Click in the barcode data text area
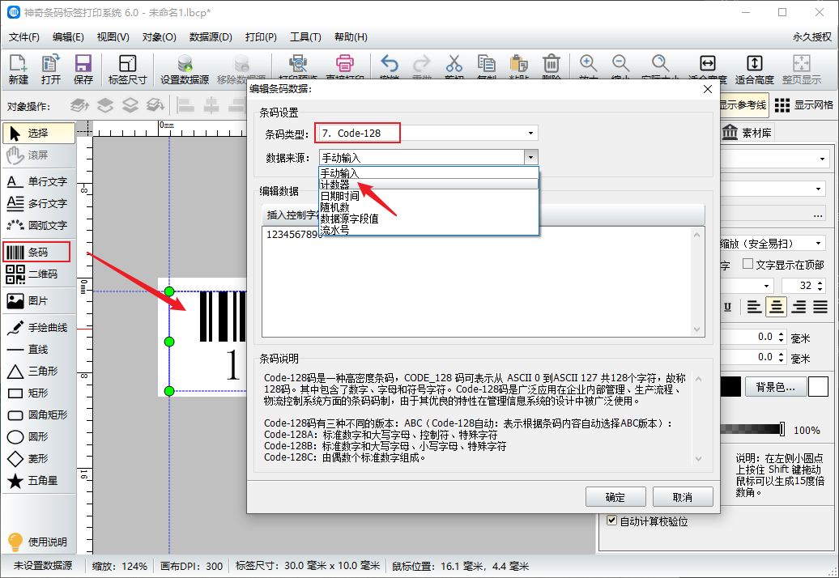Image resolution: width=839 pixels, height=578 pixels. (x=478, y=282)
